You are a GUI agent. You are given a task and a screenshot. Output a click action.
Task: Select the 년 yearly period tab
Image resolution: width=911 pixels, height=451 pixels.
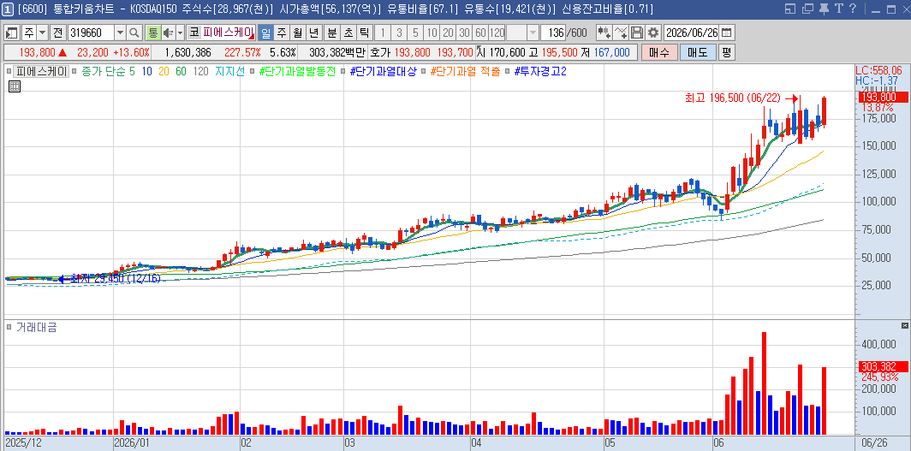click(313, 33)
